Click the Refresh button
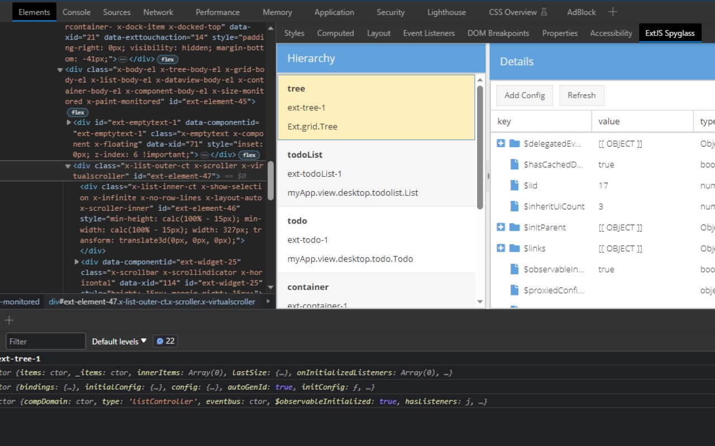715x446 pixels. pos(581,95)
